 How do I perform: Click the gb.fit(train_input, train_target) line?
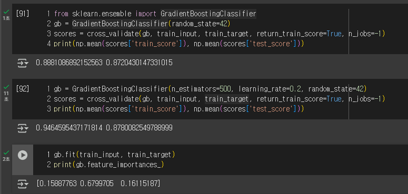(114, 155)
